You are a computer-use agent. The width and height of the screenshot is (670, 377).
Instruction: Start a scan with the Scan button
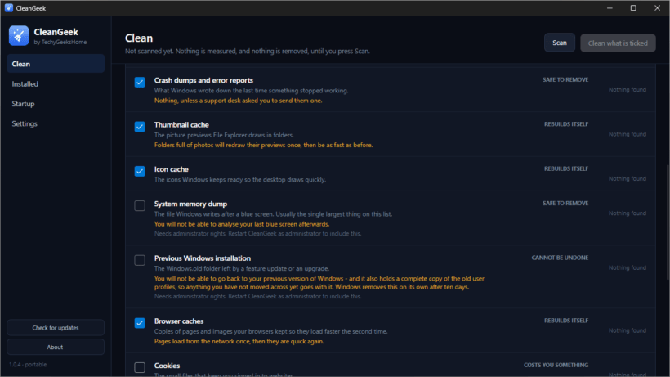click(560, 43)
